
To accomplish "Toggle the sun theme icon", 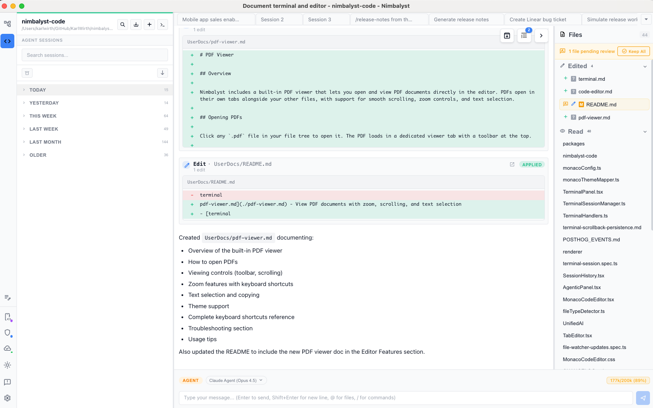I will [7, 365].
